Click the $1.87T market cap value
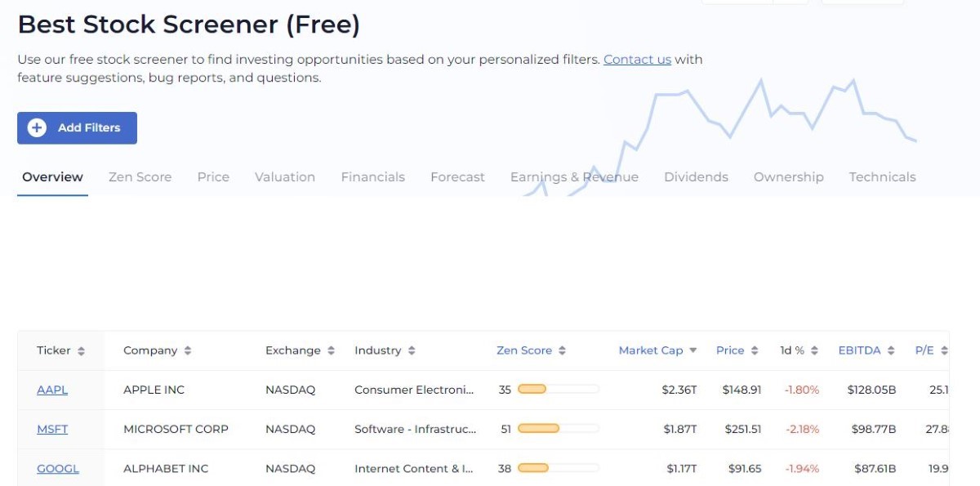 coord(680,430)
